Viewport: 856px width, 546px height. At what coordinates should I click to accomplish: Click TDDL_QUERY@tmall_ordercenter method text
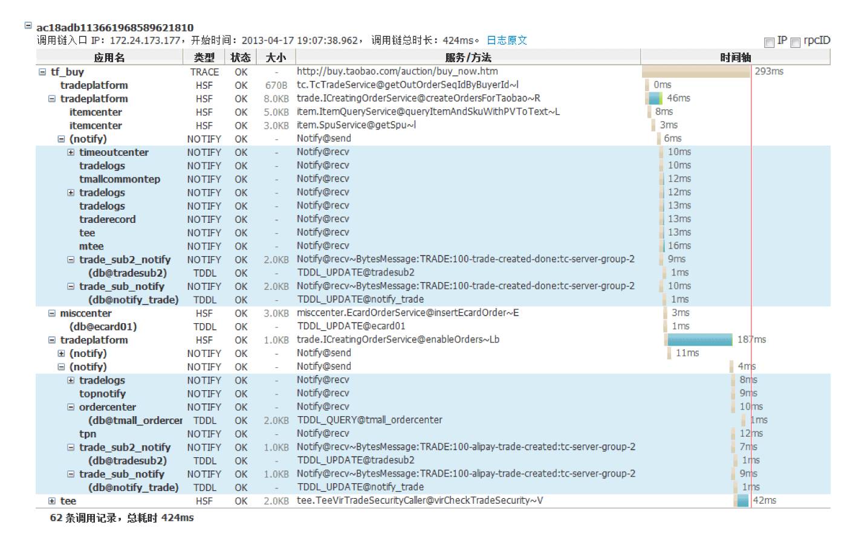(369, 420)
